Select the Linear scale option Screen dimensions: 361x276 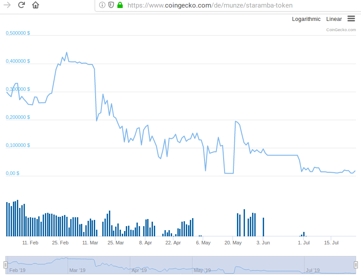[334, 19]
